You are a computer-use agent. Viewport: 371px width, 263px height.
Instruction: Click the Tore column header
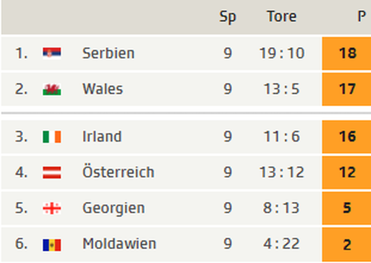pyautogui.click(x=282, y=17)
